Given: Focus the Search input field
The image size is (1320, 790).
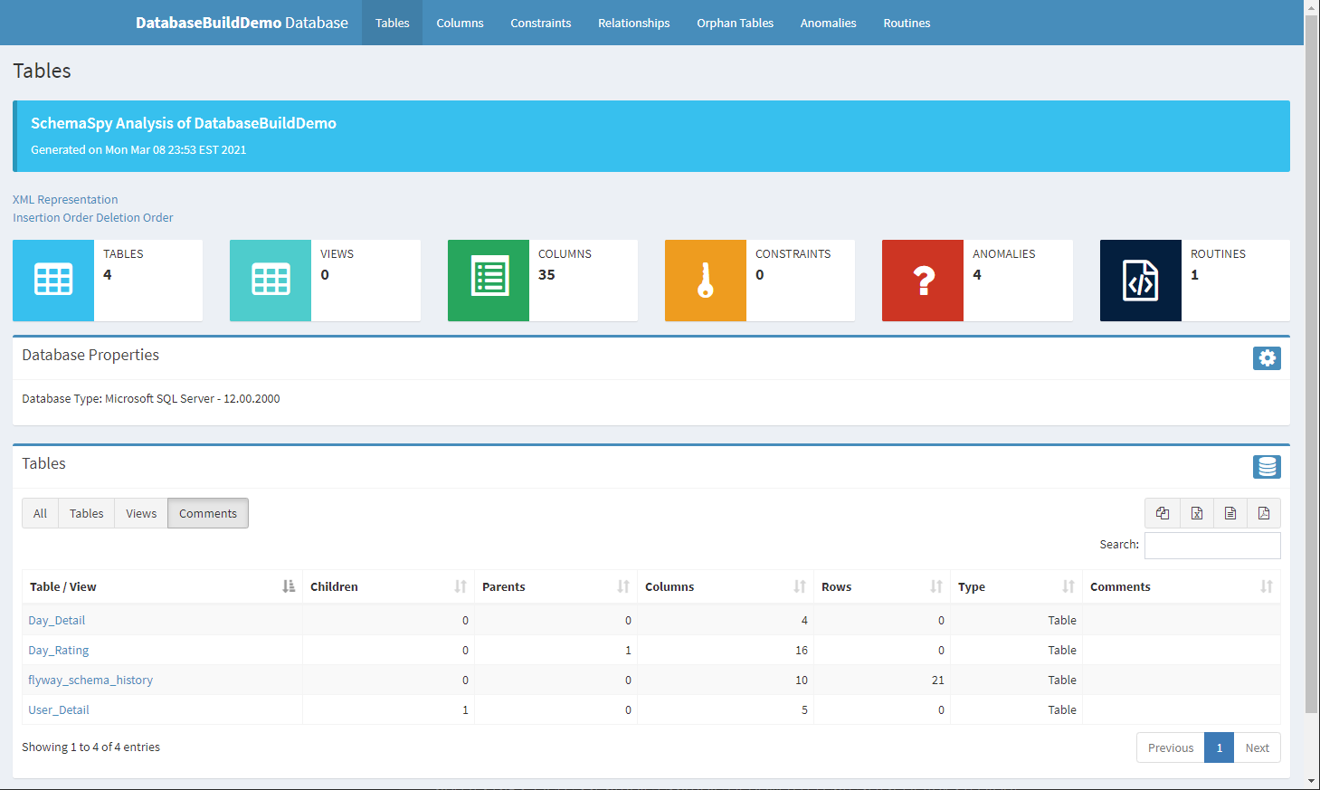Looking at the screenshot, I should pos(1212,546).
